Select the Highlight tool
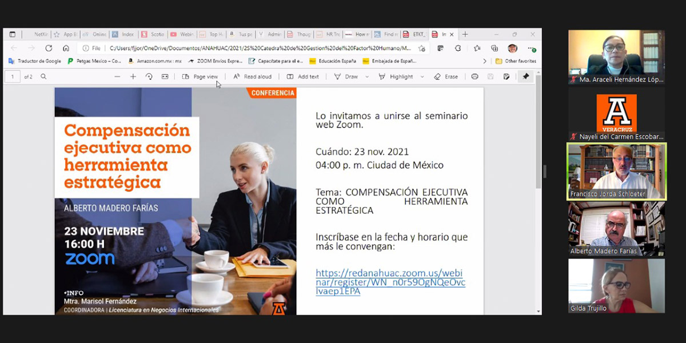Viewport: 686px width, 343px height. (x=396, y=77)
